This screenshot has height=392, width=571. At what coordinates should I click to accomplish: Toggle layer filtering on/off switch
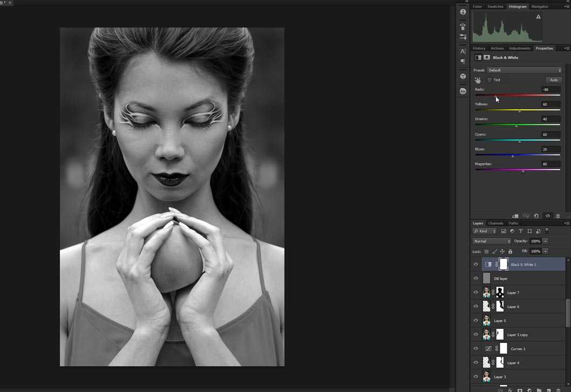click(x=547, y=230)
